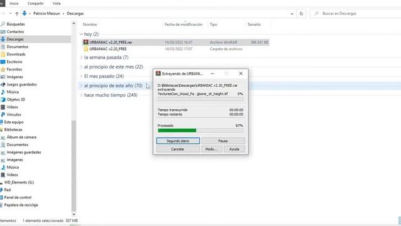401x226 pixels.
Task: Click the WinRAR icon in extraction dialog title
Action: coord(159,73)
